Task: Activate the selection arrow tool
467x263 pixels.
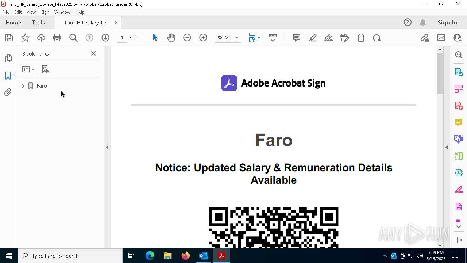Action: pyautogui.click(x=155, y=38)
